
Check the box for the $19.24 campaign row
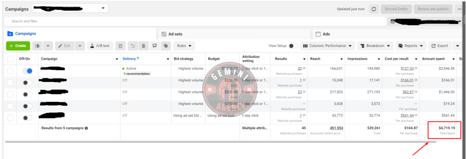[x=10, y=106]
